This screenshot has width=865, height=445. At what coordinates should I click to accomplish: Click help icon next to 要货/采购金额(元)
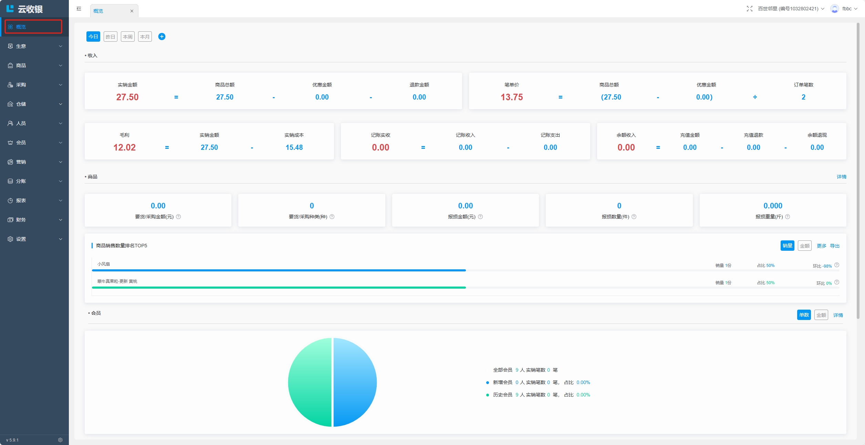click(178, 217)
